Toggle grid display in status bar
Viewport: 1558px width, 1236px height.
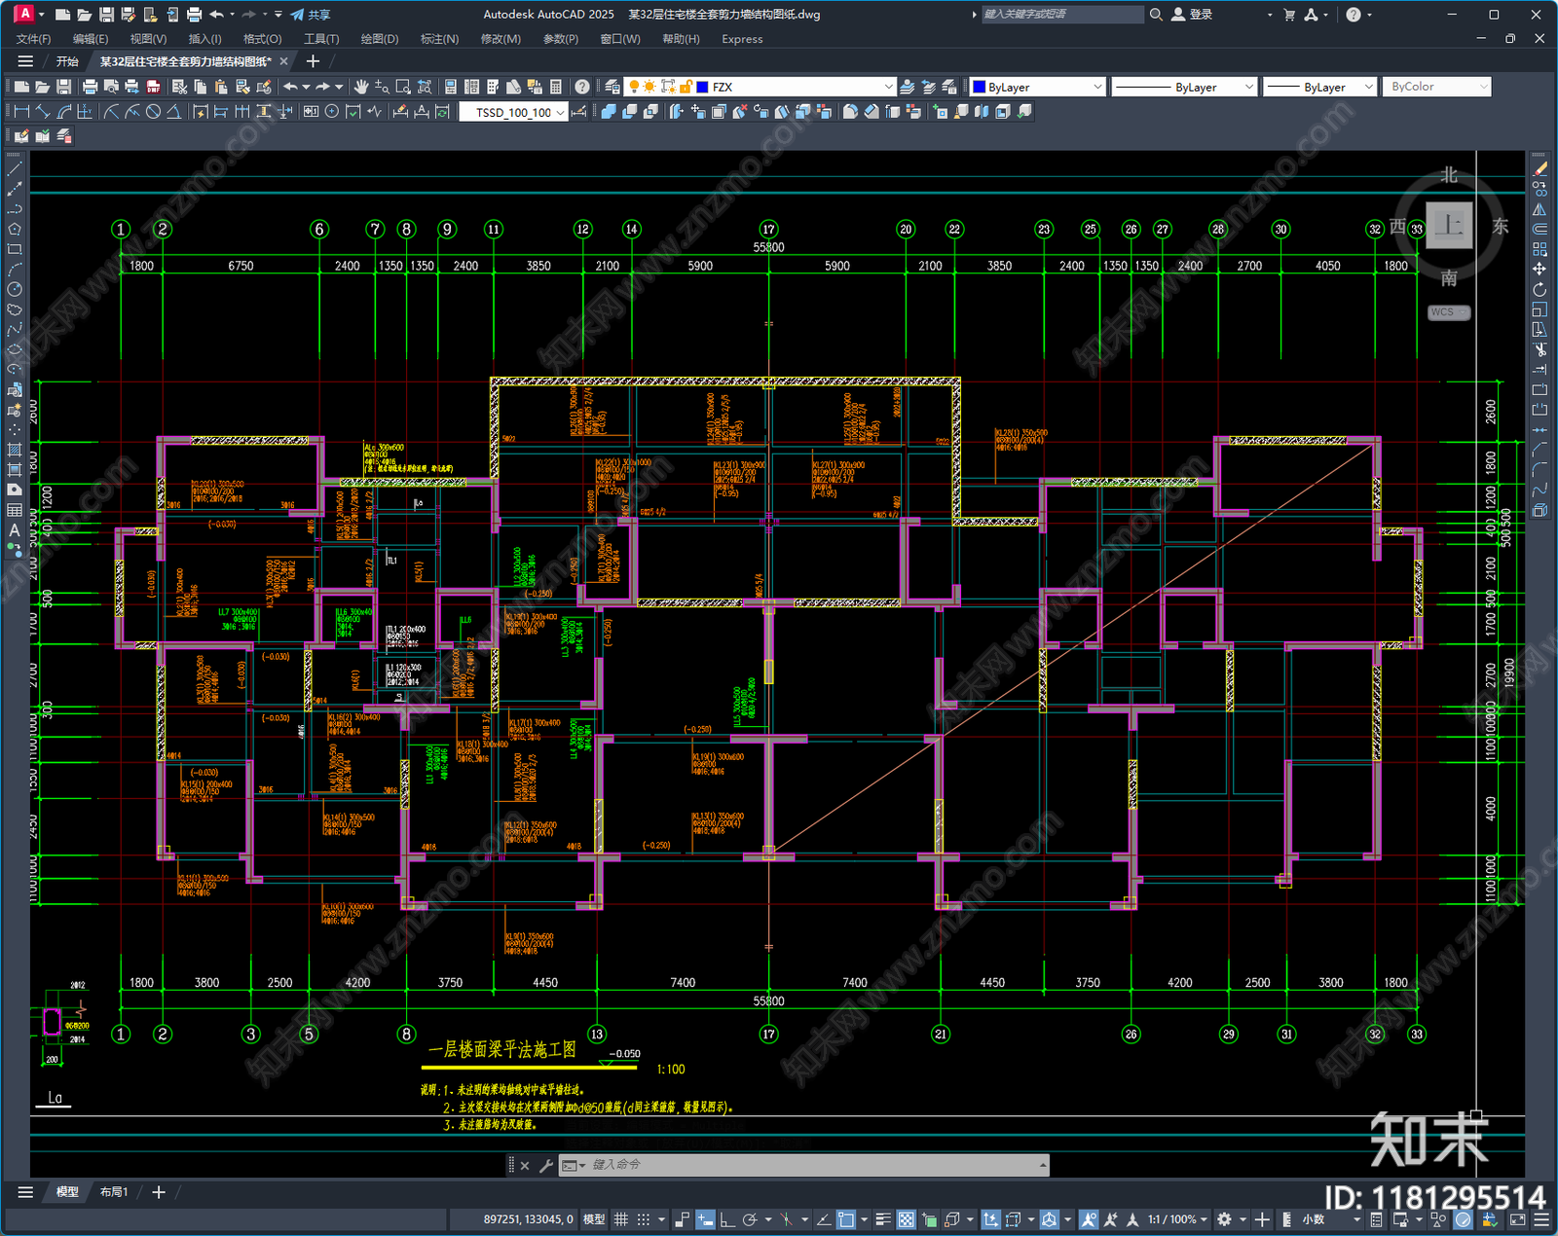coord(620,1219)
